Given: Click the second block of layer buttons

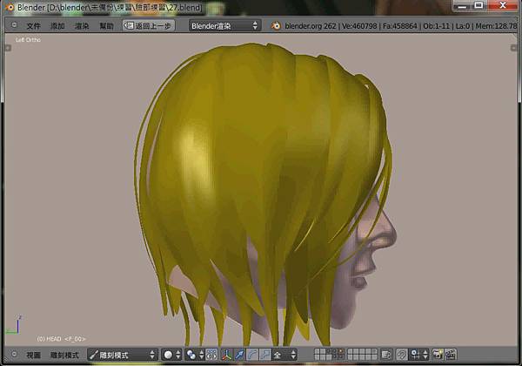Looking at the screenshot, I should pos(362,355).
